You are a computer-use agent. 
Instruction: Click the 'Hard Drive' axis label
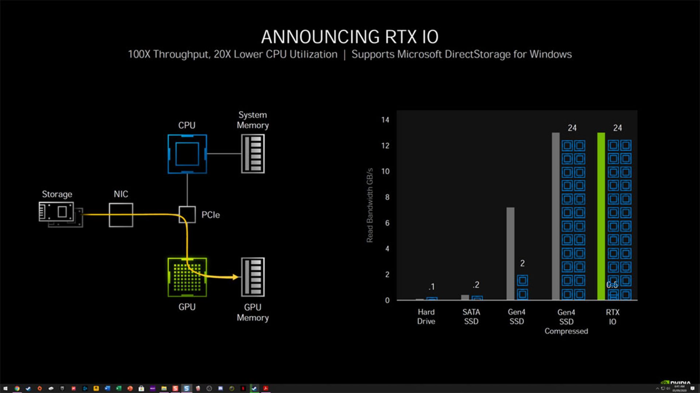point(426,317)
